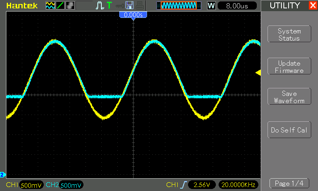Viewport: 318px width, 191px height.
Task: Click the 20.0000KHz frequency readout
Action: 238,185
